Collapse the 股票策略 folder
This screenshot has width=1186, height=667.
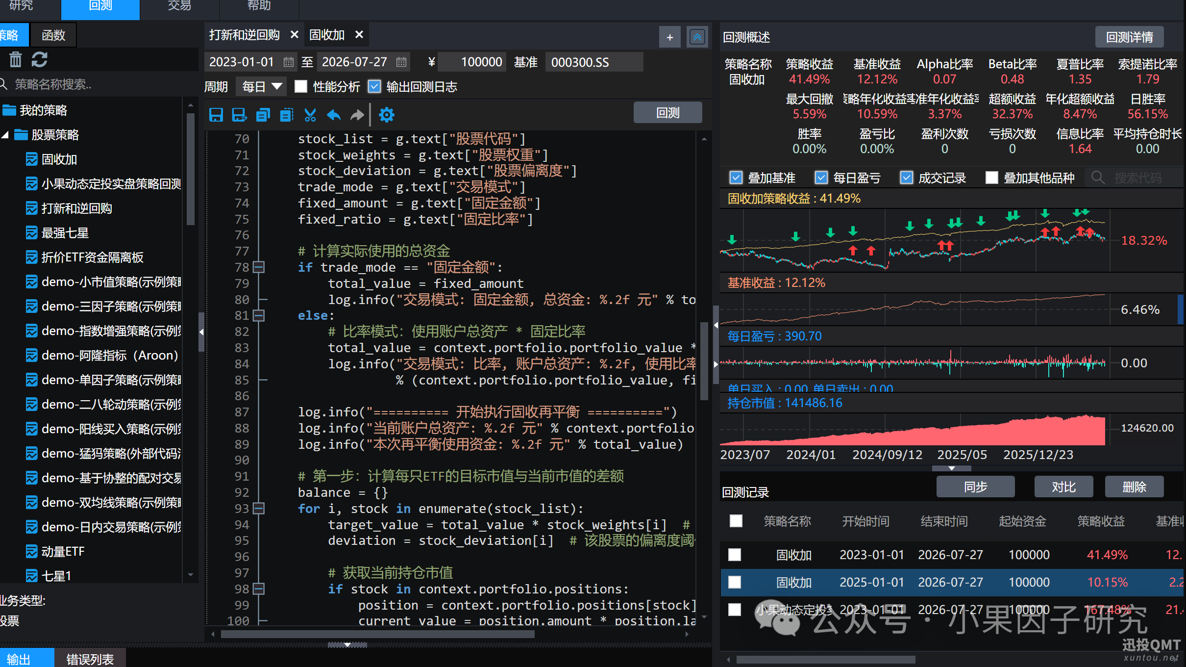click(x=5, y=135)
